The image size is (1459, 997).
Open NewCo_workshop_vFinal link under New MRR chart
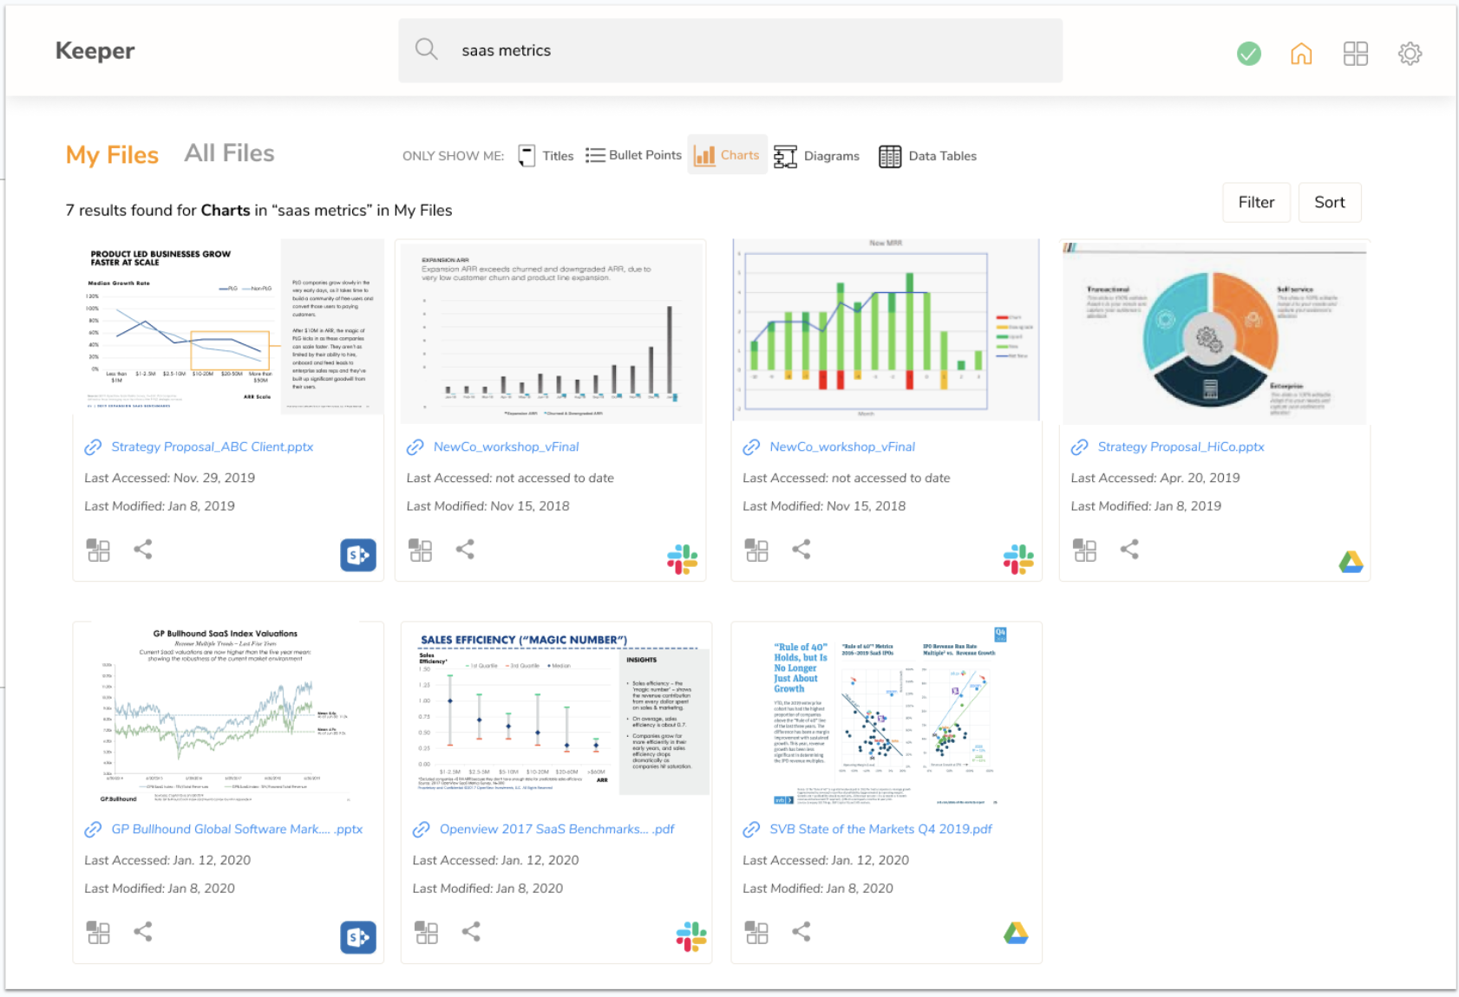[x=842, y=446]
